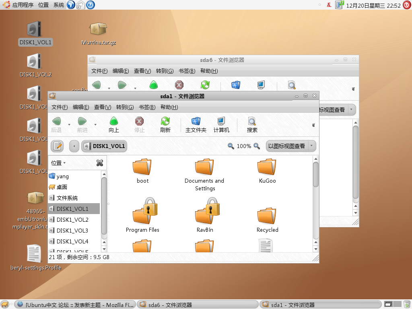Image resolution: width=412 pixels, height=309 pixels.
Task: Click the refresh icon in sda6 window
Action: [x=205, y=85]
